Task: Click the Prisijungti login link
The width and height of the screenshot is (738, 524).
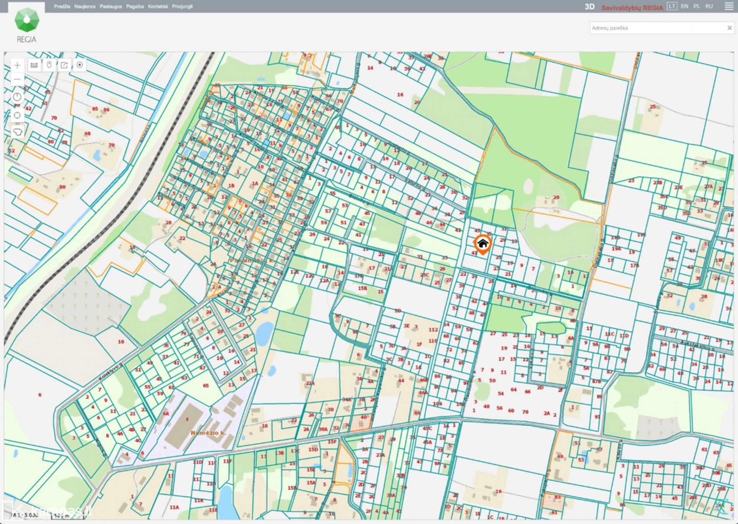Action: coord(182,7)
